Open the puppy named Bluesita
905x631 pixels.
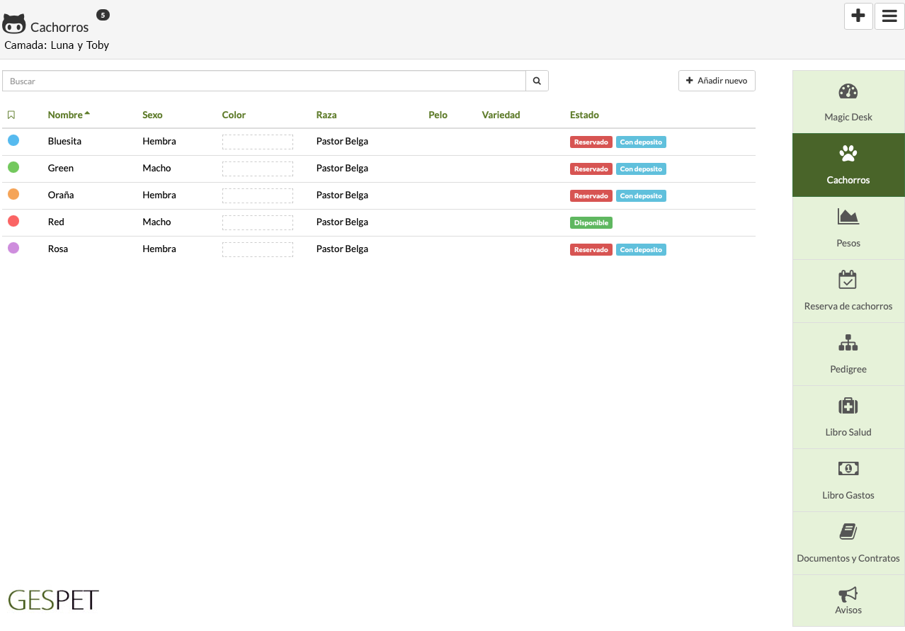[64, 141]
